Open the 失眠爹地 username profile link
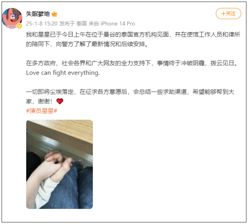Viewport: 248px width, 224px height. tap(38, 14)
